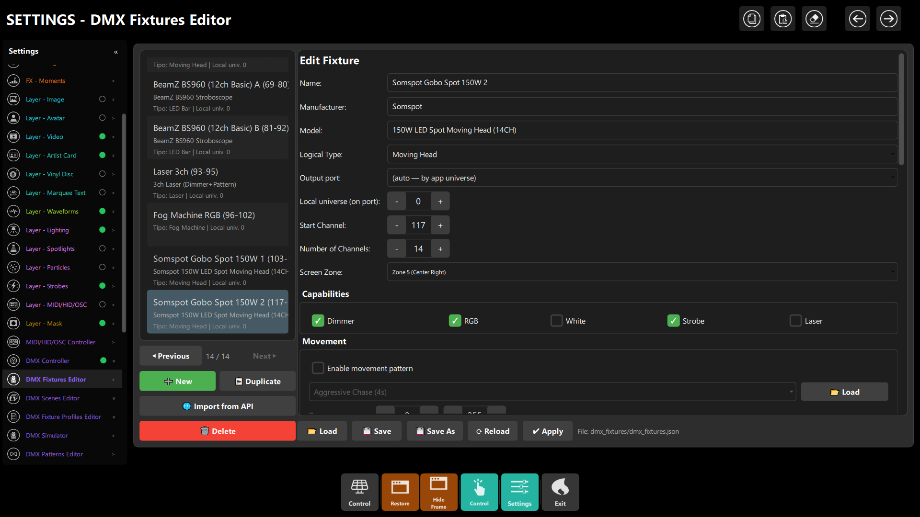This screenshot has height=517, width=920.
Task: Click the DMX Simulator sidebar icon
Action: click(14, 436)
